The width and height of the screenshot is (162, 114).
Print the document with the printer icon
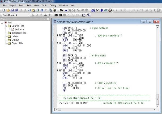(38, 10)
